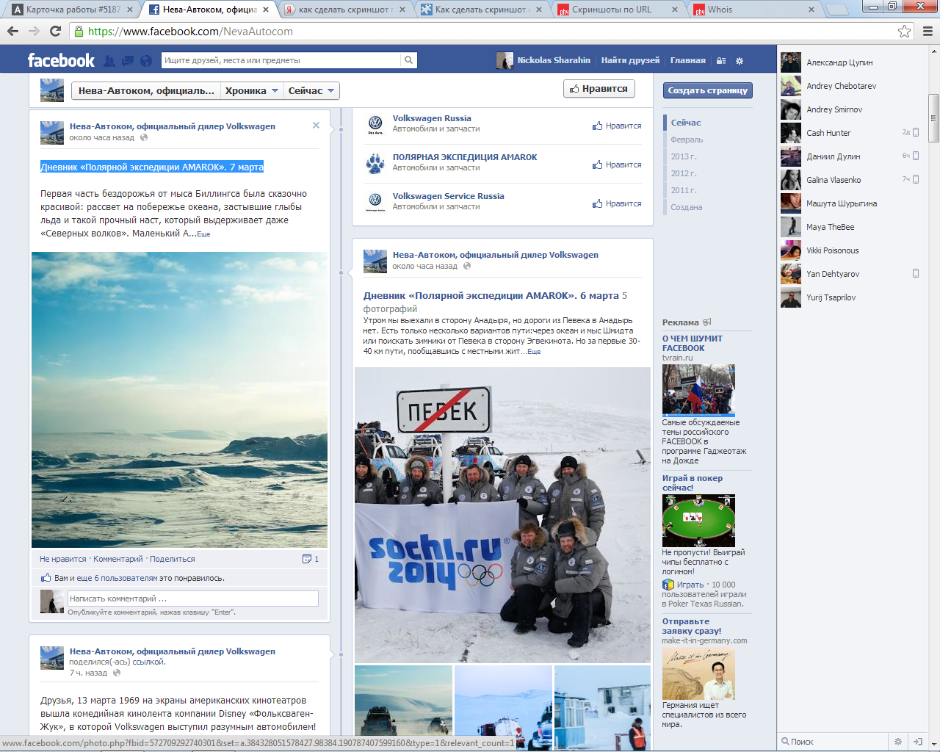Like ПОЛЯРНАЯ ЭКСПЕДИЦИЯ AMAROK page
940x752 pixels.
pyautogui.click(x=617, y=164)
